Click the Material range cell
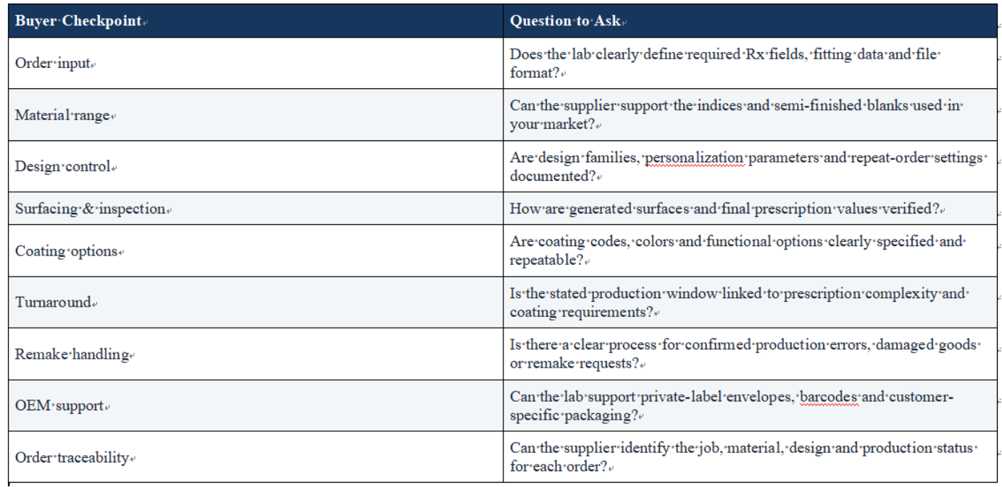Viewport: 1002px width, 487px height. click(x=256, y=115)
